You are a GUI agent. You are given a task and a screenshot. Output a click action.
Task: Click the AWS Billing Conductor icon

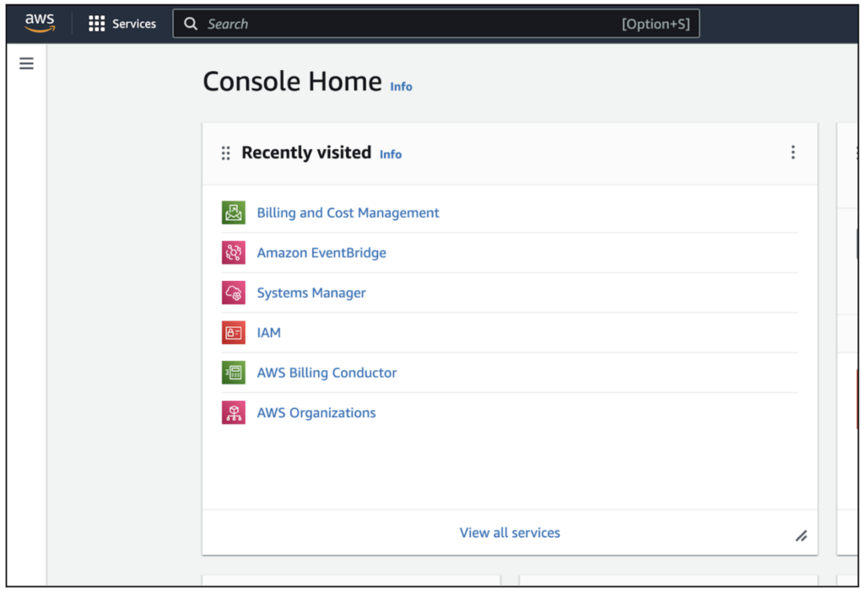coord(233,373)
